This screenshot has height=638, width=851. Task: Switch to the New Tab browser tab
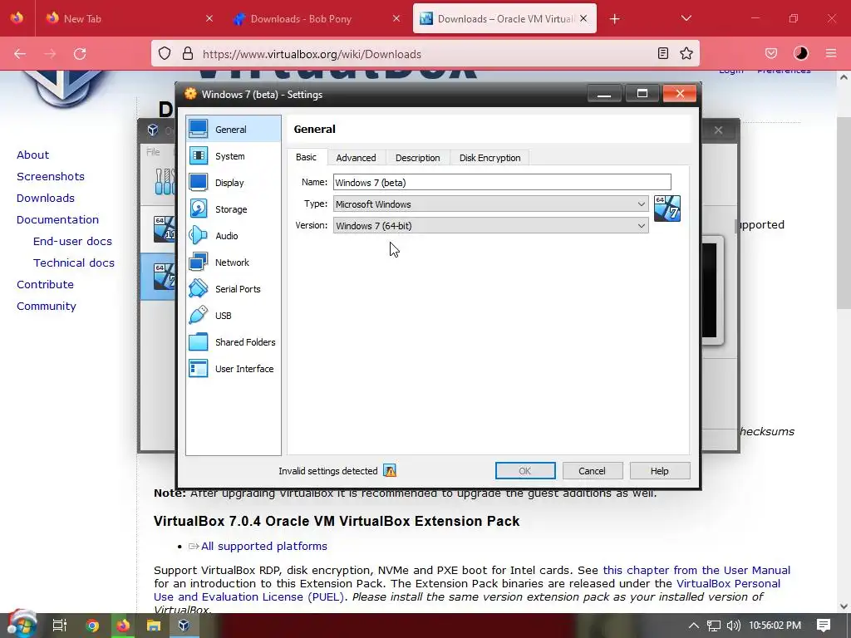[130, 18]
